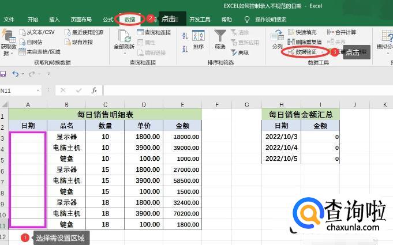Sort ascending with A to Z icon
This screenshot has height=245, width=393.
point(185,36)
